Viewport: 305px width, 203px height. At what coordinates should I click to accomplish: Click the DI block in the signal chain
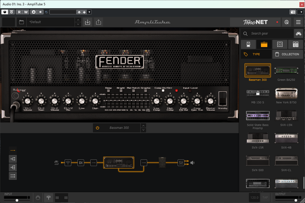[81, 163]
